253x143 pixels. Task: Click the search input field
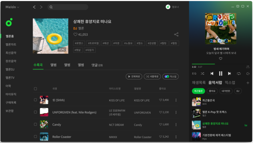click(x=68, y=7)
